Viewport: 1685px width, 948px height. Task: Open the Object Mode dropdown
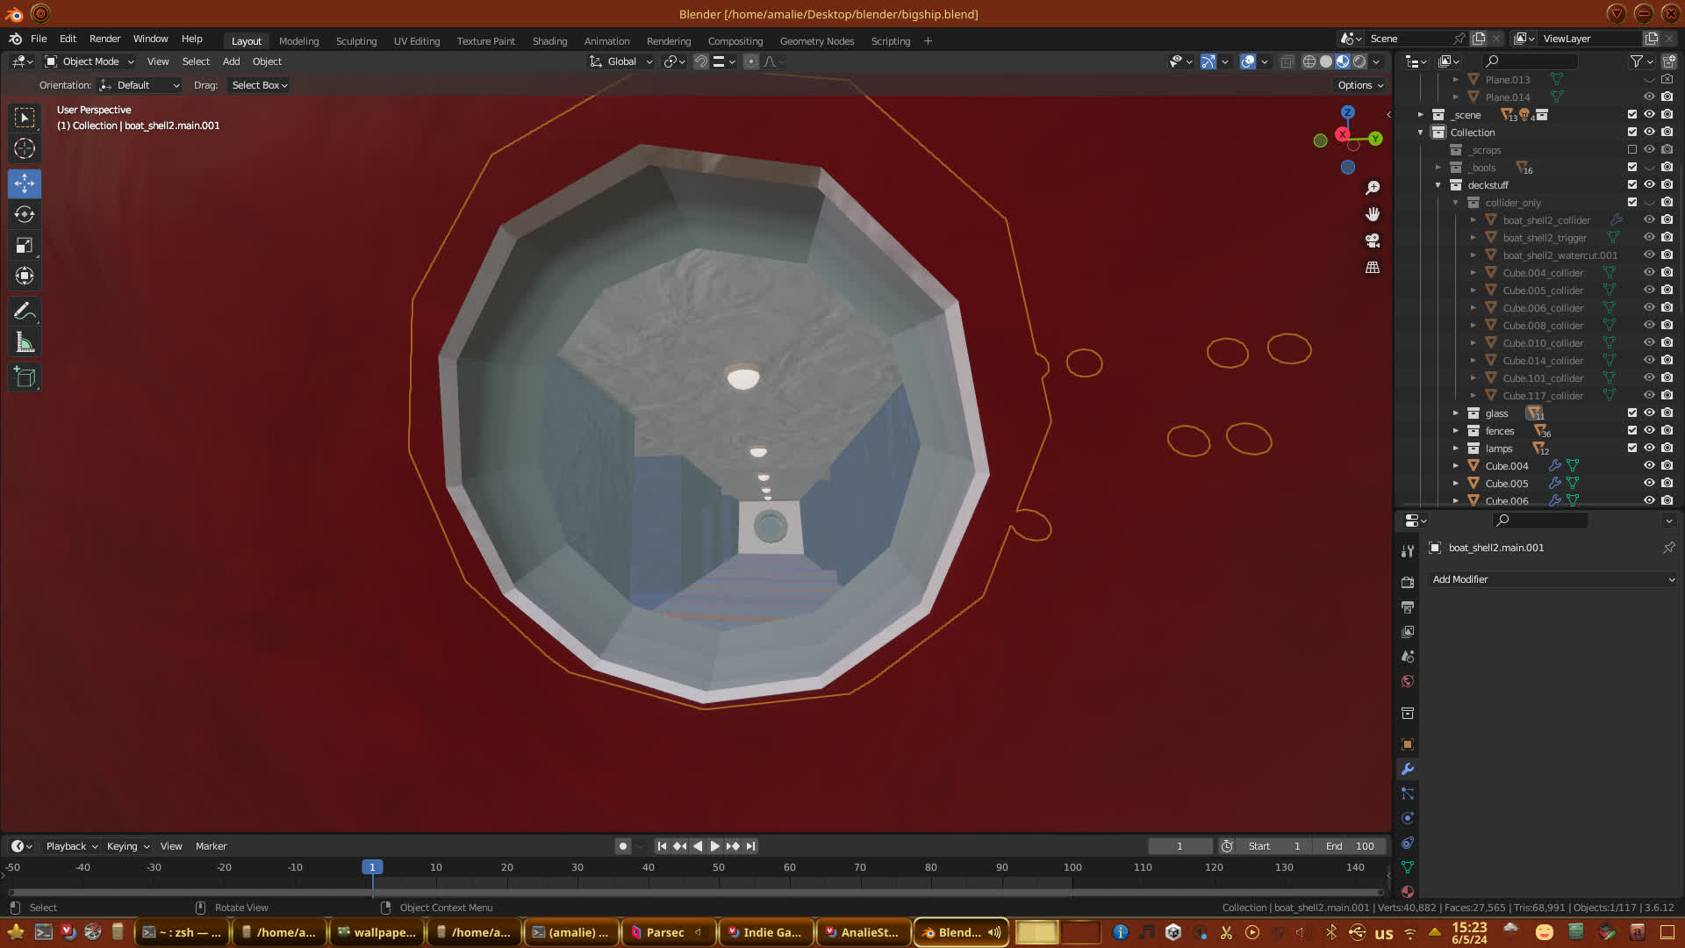coord(90,61)
